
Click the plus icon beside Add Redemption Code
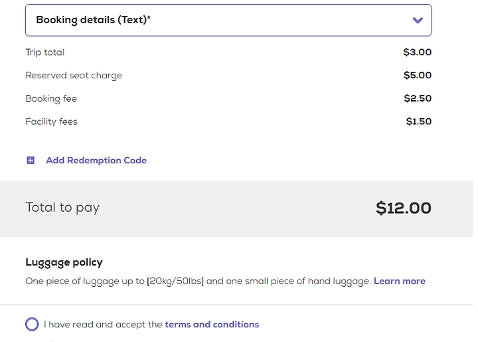[x=31, y=160]
